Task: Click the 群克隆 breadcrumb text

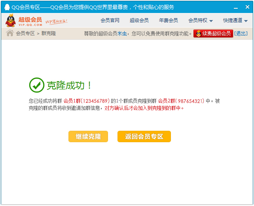Action: click(49, 33)
